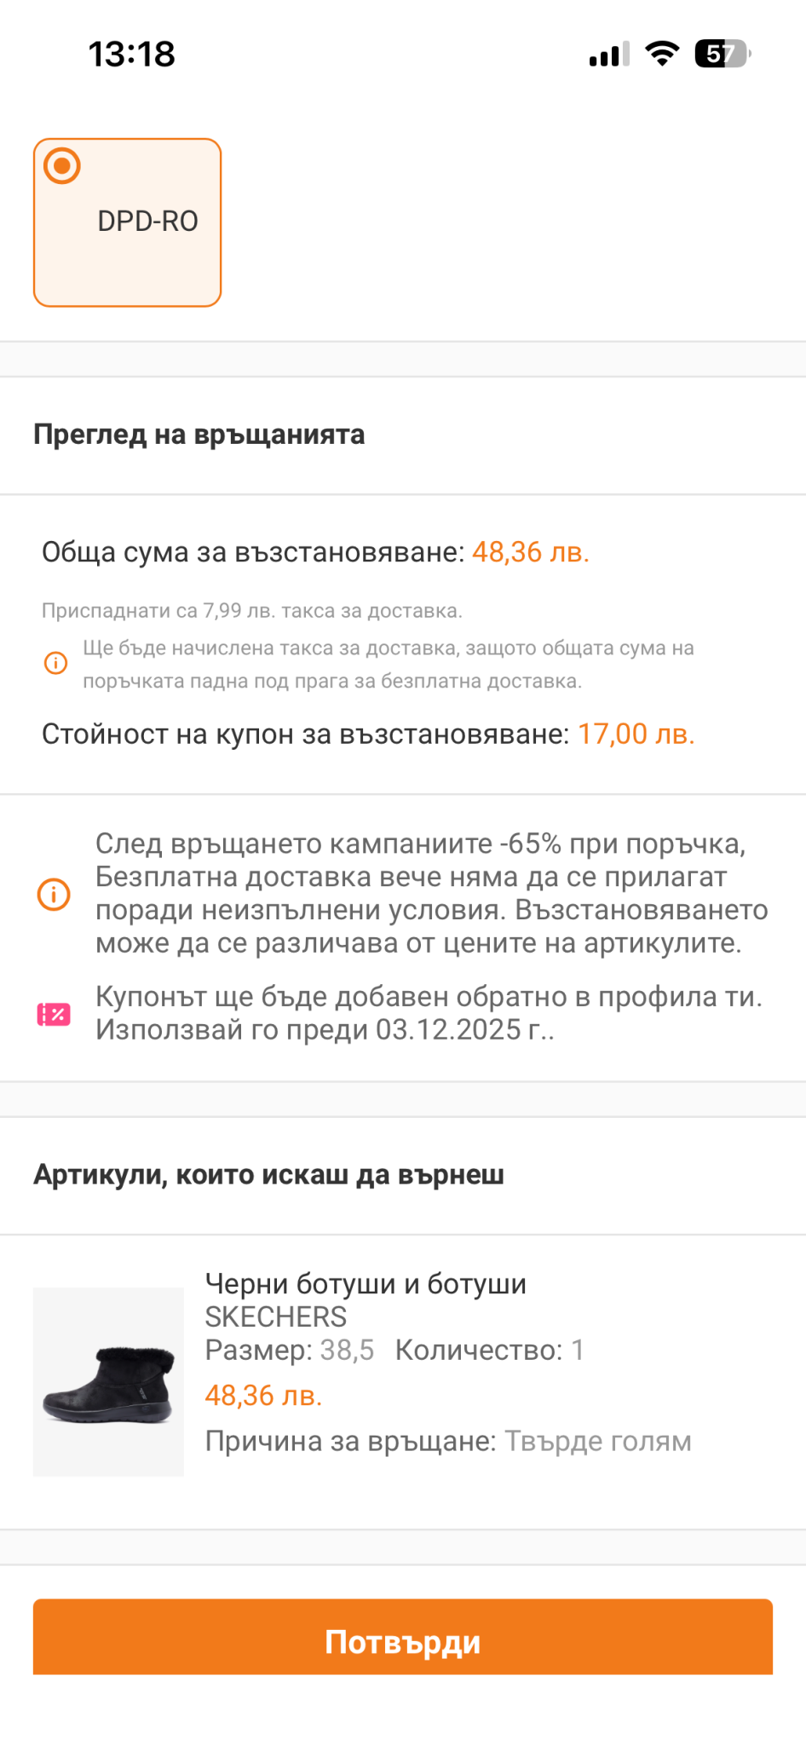The width and height of the screenshot is (806, 1745).
Task: Tap the SKECHERS brand name
Action: 276,1316
